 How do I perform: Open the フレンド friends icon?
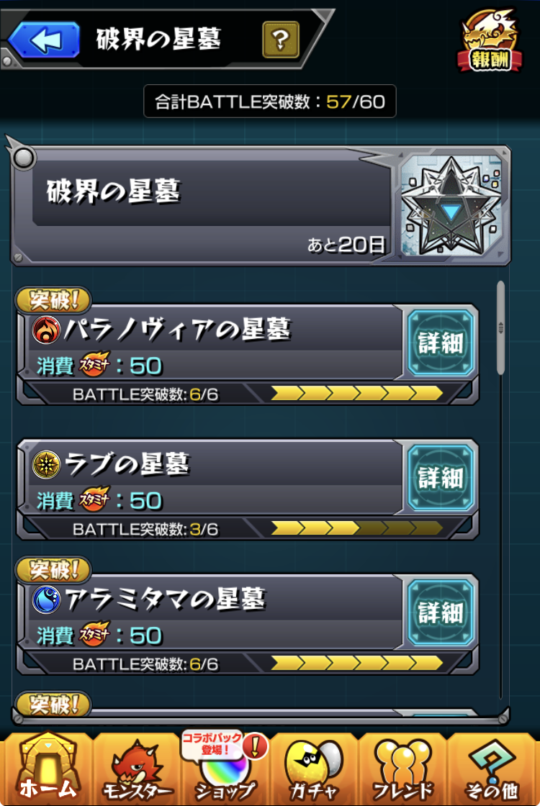[402, 769]
